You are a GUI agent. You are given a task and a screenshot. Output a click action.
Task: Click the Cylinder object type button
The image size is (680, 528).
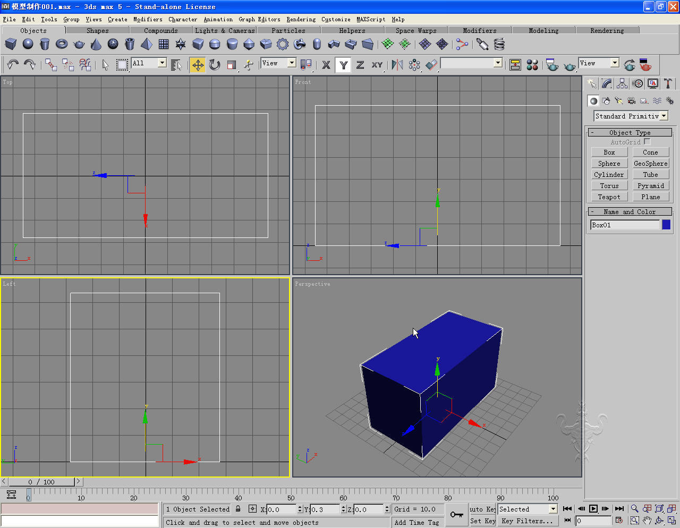[609, 175]
